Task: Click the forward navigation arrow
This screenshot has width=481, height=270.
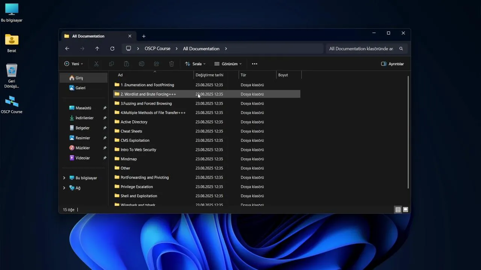Action: pos(82,49)
